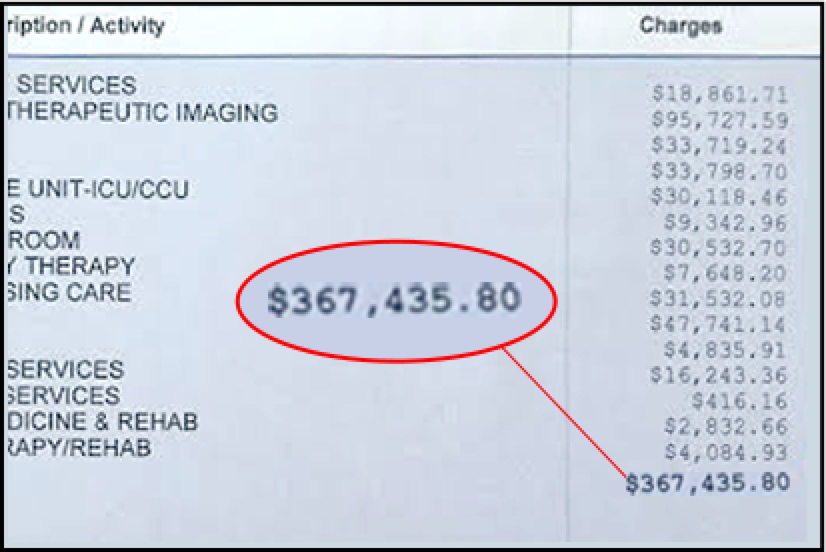This screenshot has width=826, height=552.
Task: Select the $30,532.70 room charge
Action: click(x=718, y=247)
